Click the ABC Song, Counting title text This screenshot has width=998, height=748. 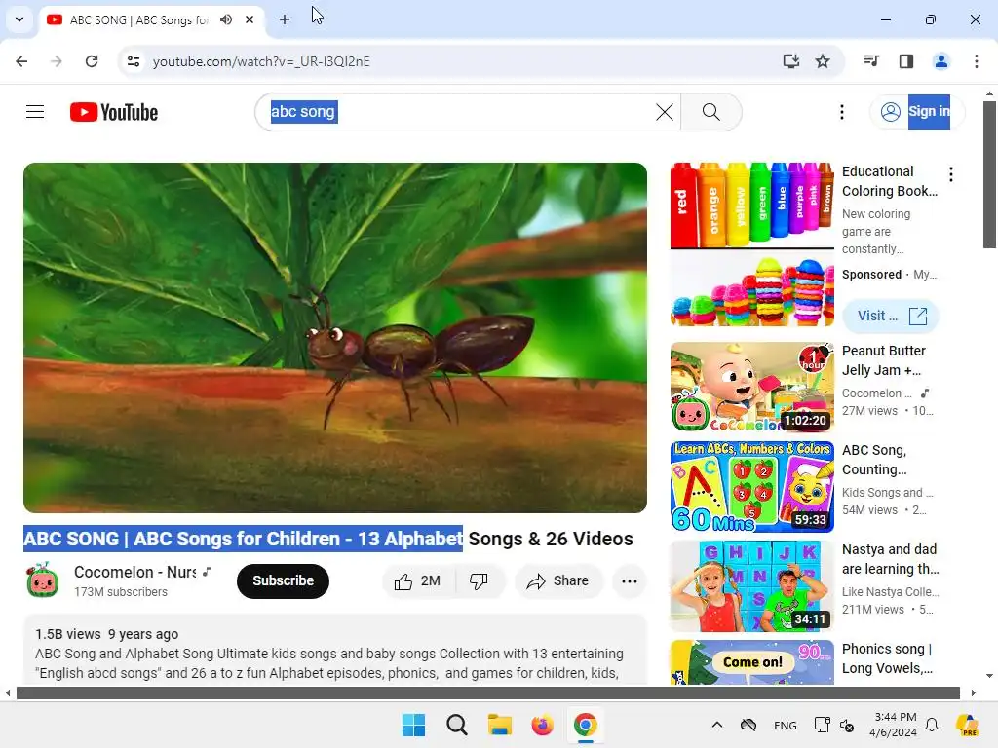click(x=874, y=460)
